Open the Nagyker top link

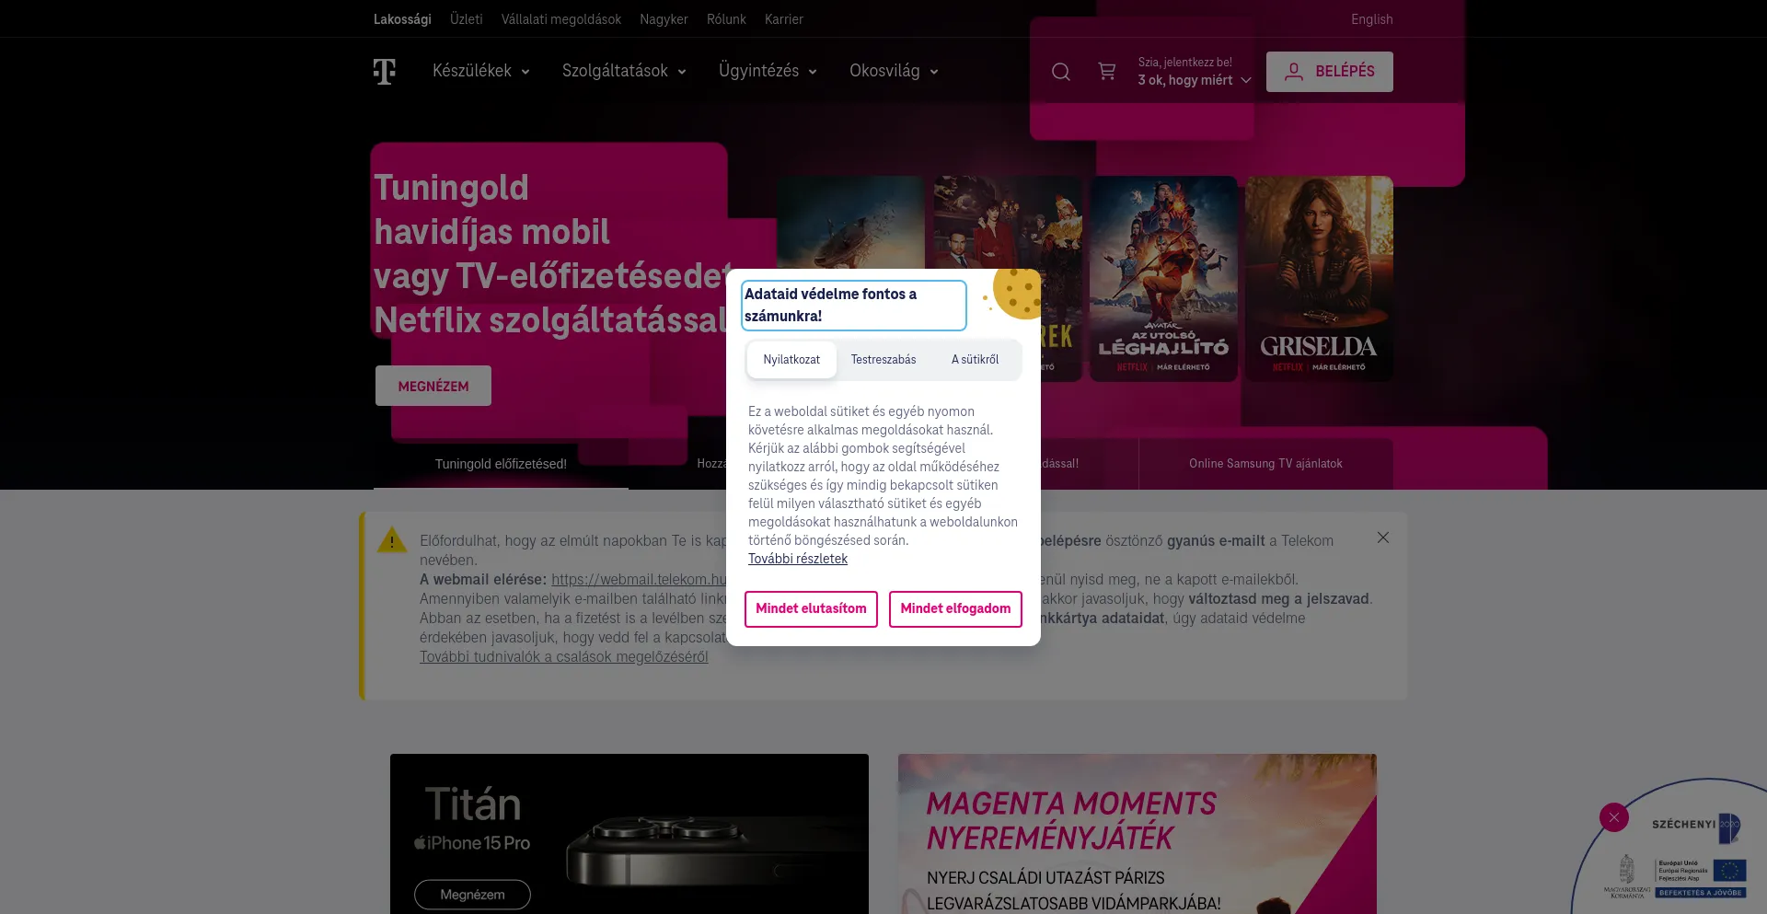tap(664, 19)
